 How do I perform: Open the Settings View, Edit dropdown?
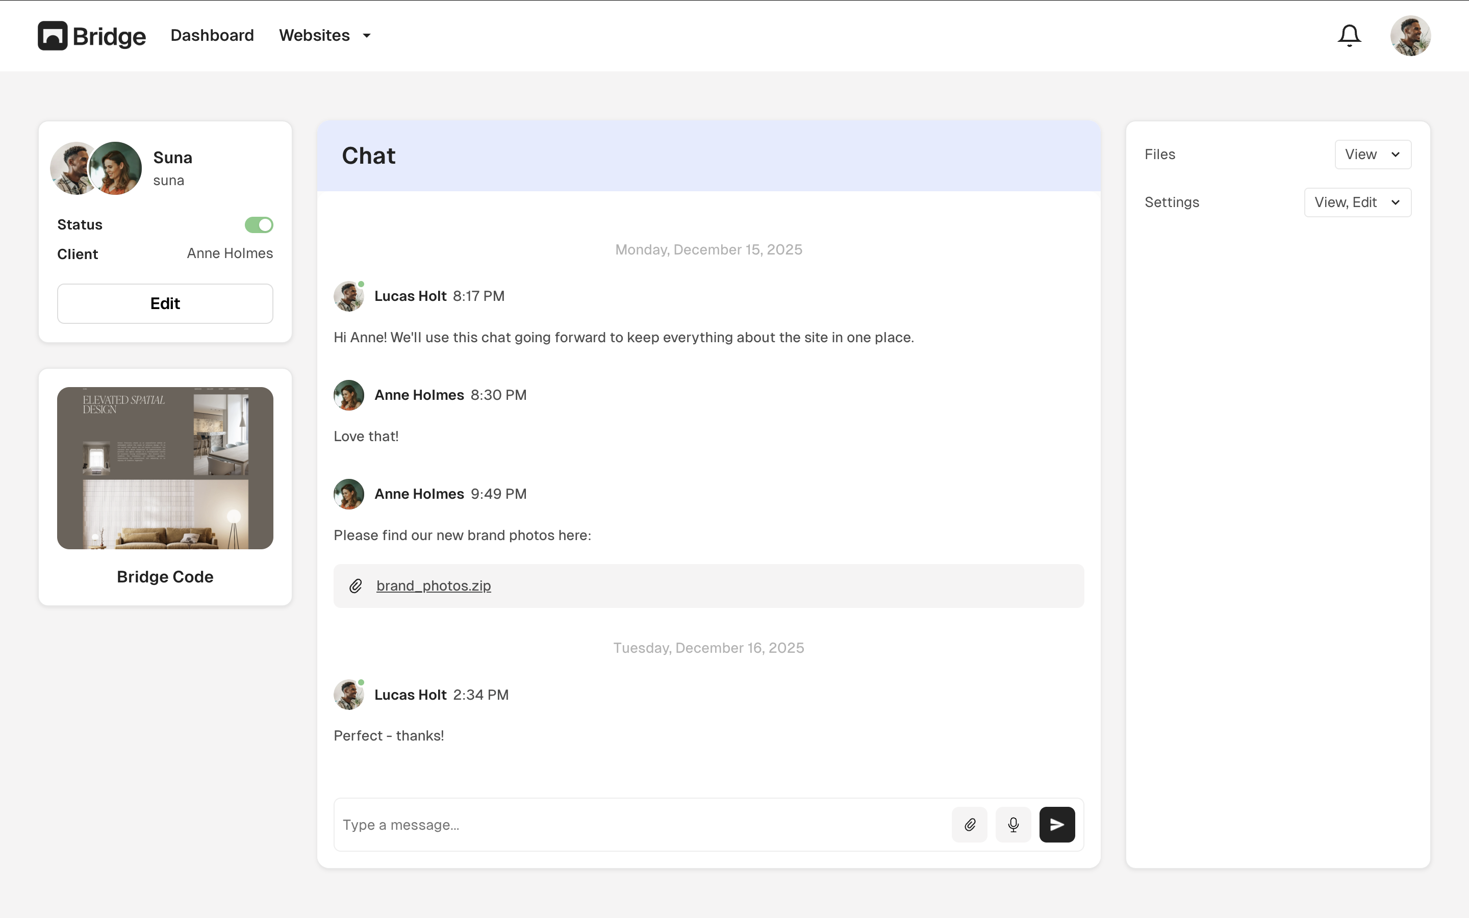point(1358,202)
